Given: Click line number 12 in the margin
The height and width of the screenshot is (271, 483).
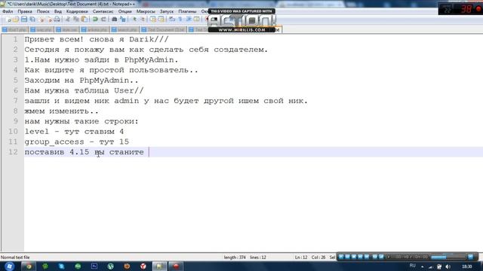Looking at the screenshot, I should pyautogui.click(x=13, y=152).
